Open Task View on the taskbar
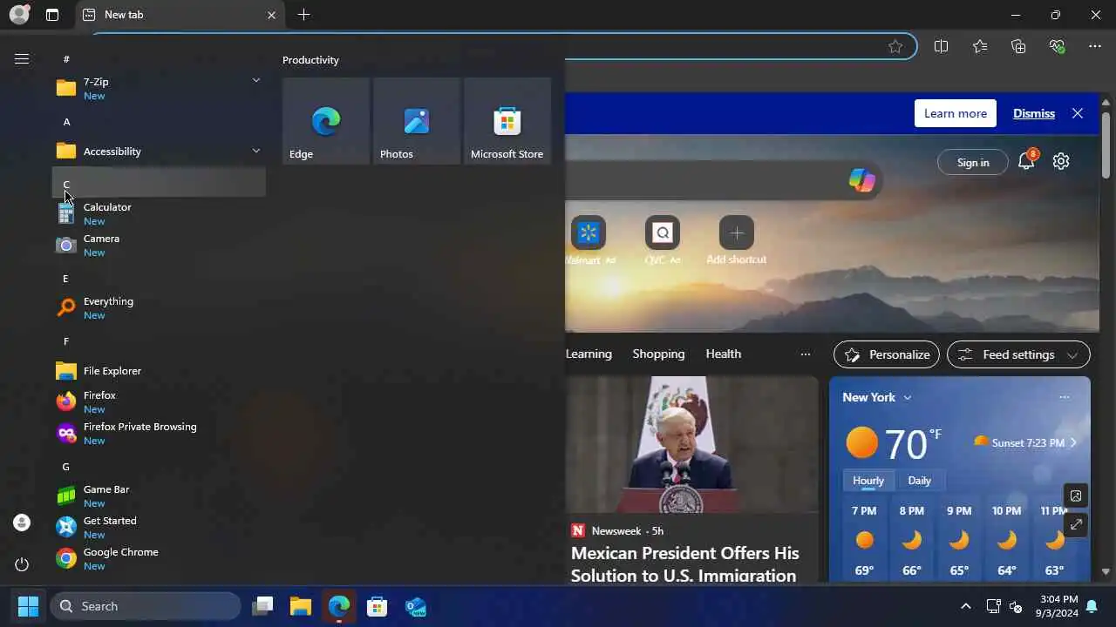 (262, 606)
